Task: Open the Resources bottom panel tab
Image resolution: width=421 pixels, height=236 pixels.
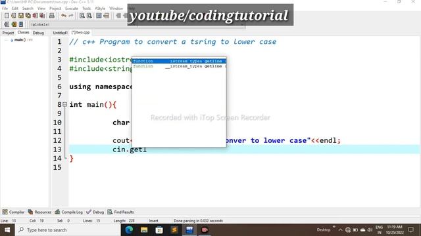Action: coord(39,212)
